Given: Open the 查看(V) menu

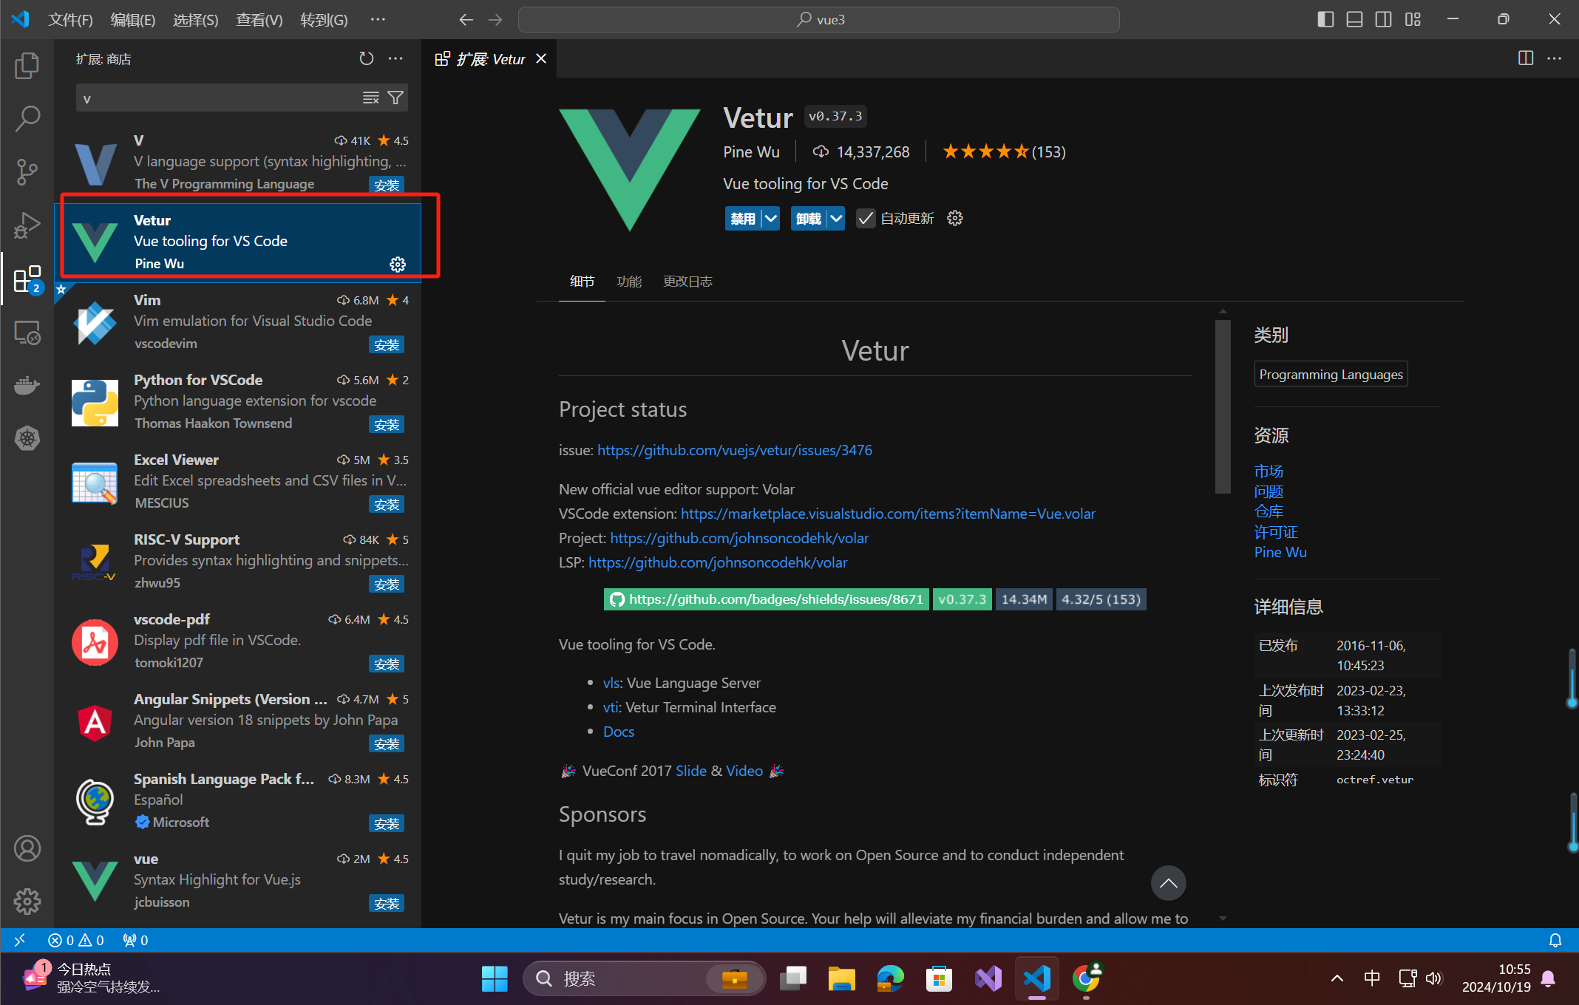Looking at the screenshot, I should click(x=259, y=20).
